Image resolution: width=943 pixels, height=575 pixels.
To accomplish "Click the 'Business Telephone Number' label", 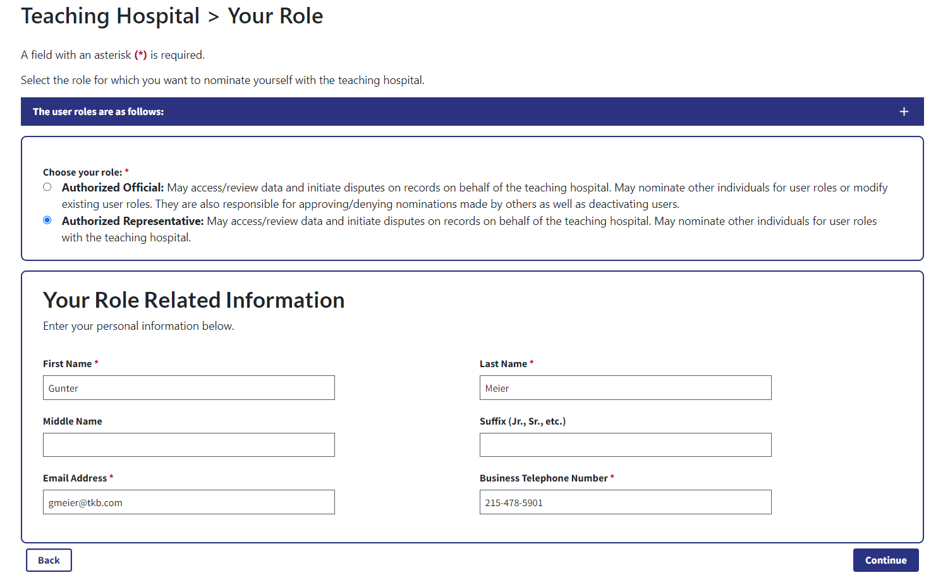I will click(x=544, y=478).
